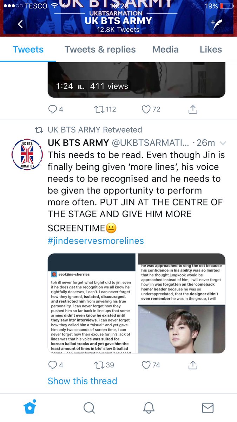Switch to Tweets & replies tab
237x422 pixels.
coord(100,50)
